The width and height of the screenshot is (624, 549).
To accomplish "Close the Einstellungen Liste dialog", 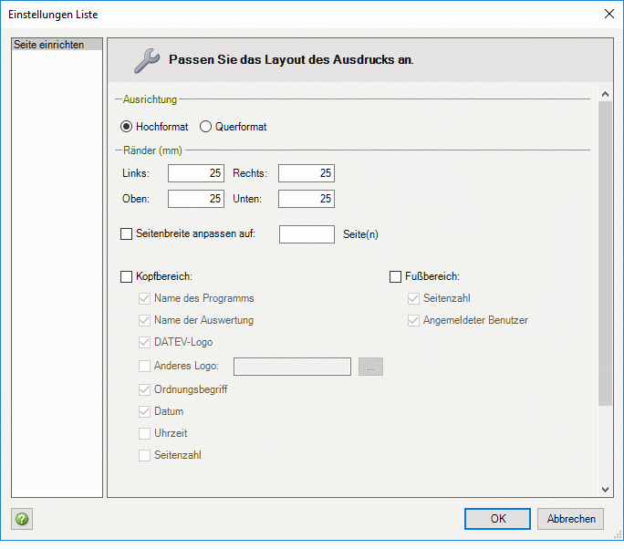I will click(608, 14).
